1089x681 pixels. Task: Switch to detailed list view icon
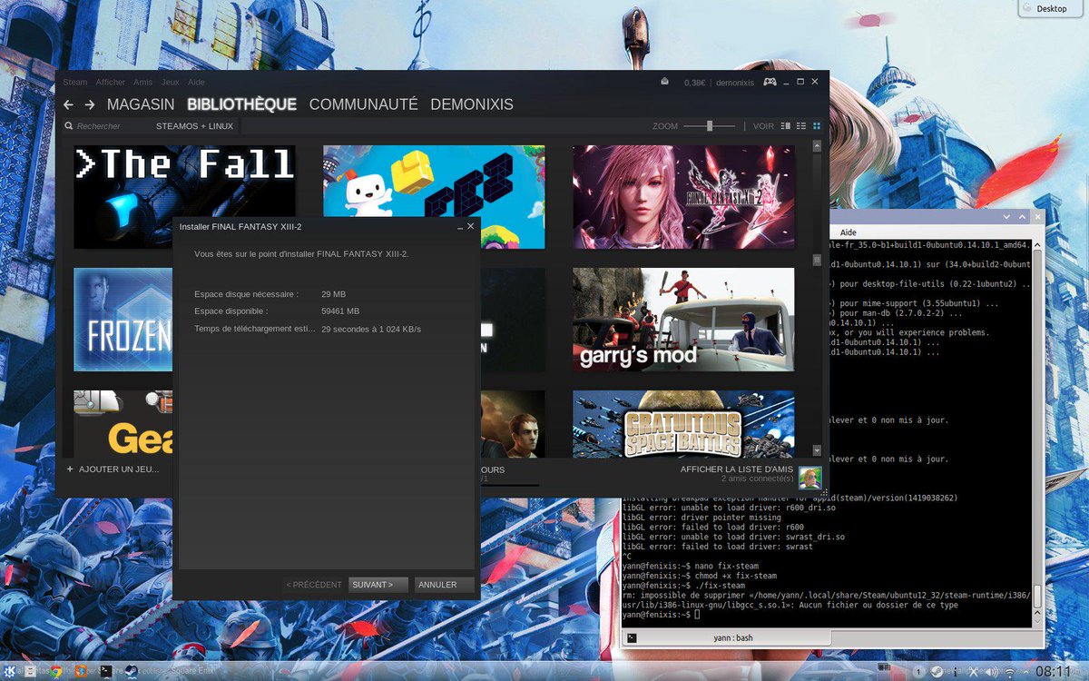pyautogui.click(x=786, y=126)
